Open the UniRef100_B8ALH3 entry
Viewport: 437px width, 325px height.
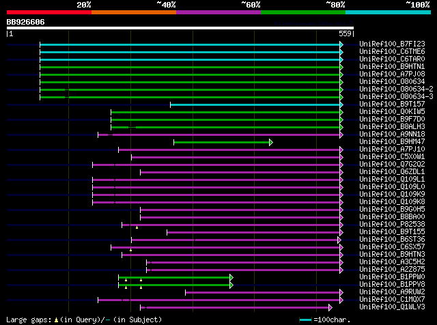392,127
